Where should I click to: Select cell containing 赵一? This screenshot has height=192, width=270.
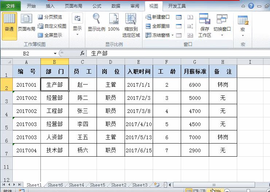click(83, 85)
